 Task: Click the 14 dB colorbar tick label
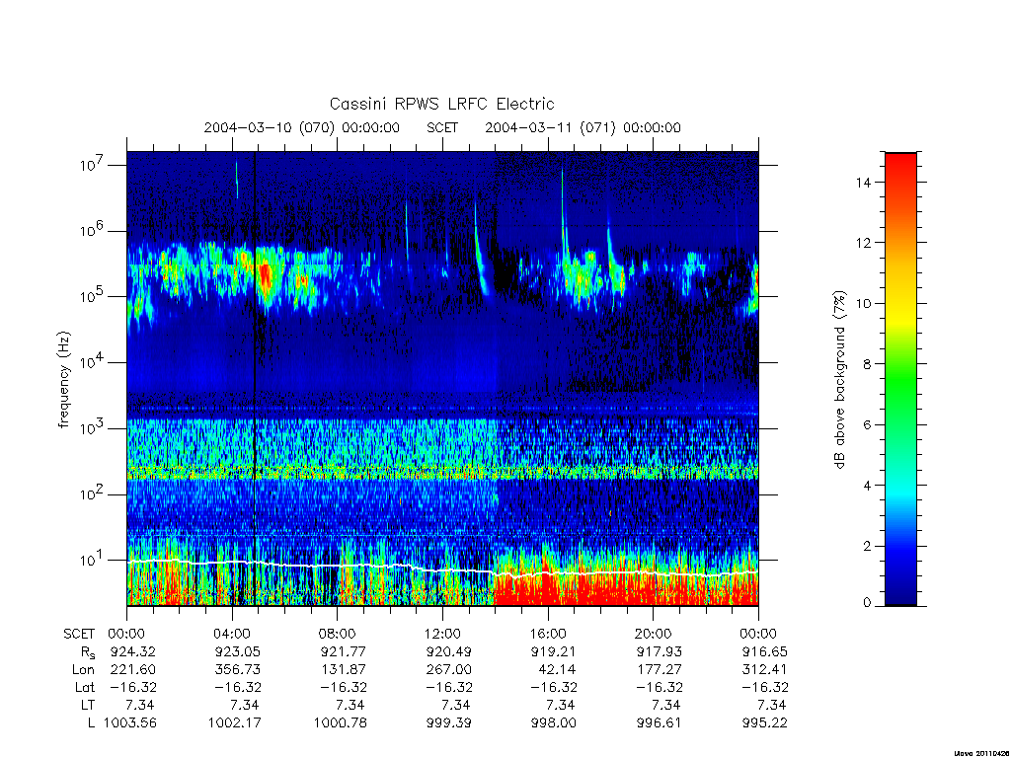tap(863, 183)
